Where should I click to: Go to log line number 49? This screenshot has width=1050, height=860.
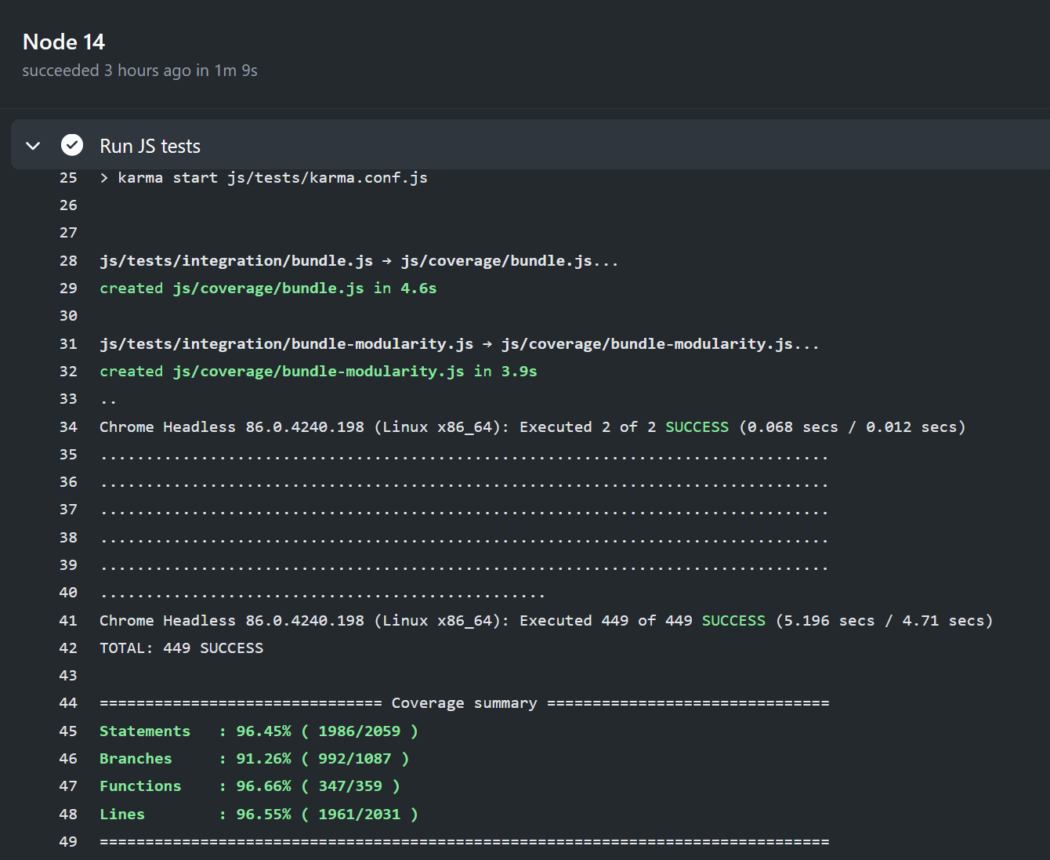[x=68, y=842]
